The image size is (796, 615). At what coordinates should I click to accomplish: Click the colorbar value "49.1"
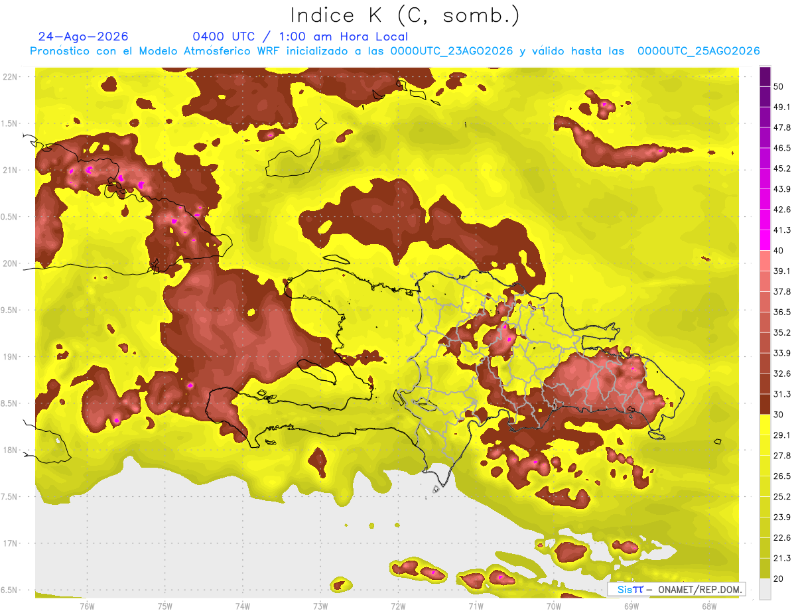click(782, 107)
